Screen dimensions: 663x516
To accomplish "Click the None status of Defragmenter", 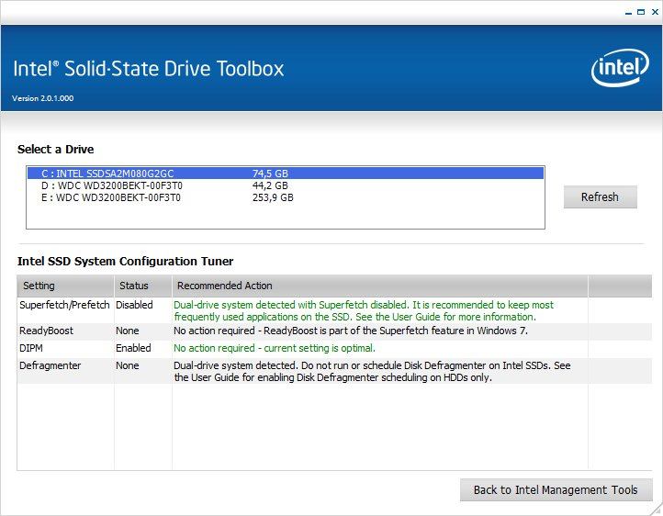I will (128, 365).
